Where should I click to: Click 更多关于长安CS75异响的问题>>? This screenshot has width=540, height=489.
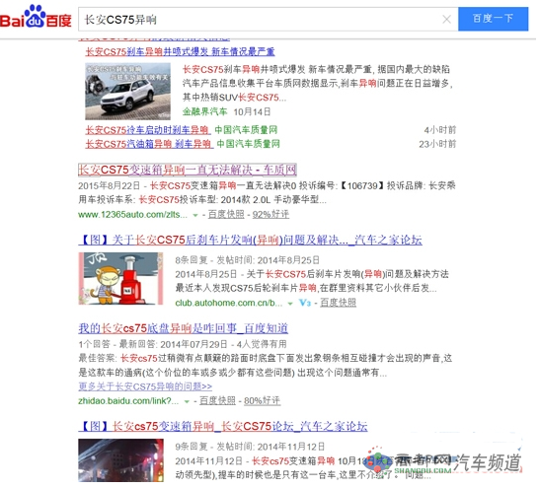(145, 386)
